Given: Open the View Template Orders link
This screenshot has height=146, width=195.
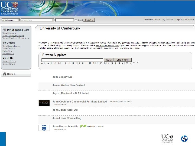Looking at the screenshot, I should [13, 36].
